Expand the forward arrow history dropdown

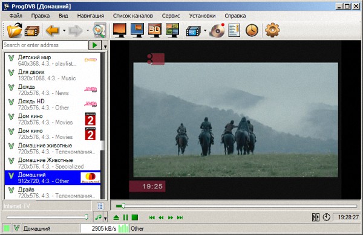pos(88,30)
